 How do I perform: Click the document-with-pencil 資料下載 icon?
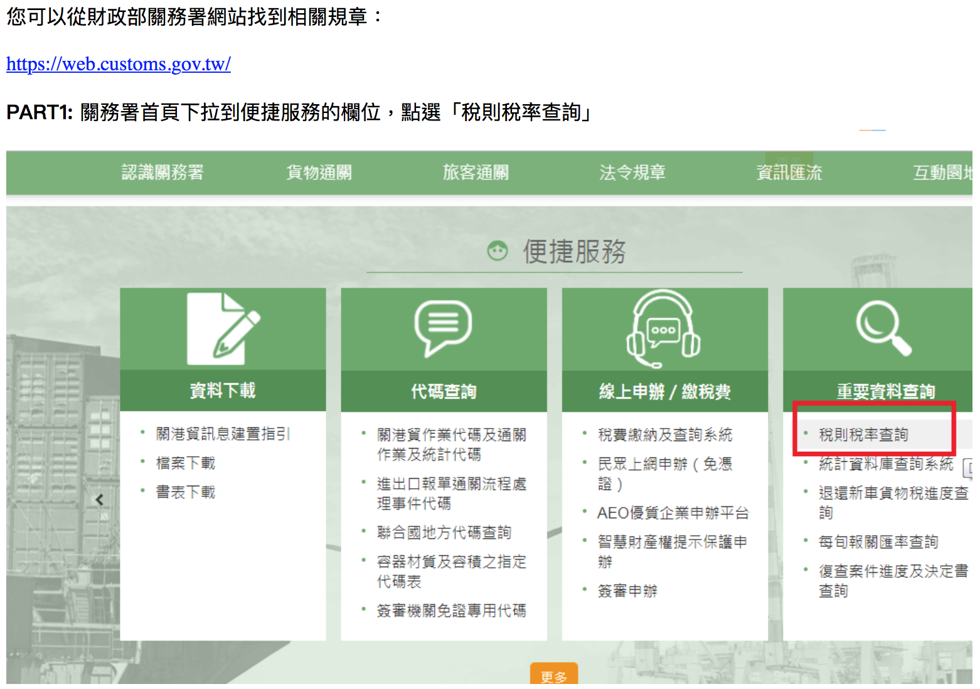coord(223,329)
